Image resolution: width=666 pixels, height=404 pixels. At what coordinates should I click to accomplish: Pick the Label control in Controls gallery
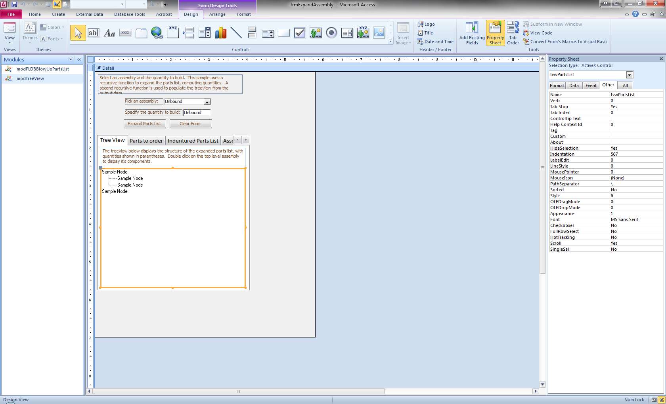click(109, 33)
